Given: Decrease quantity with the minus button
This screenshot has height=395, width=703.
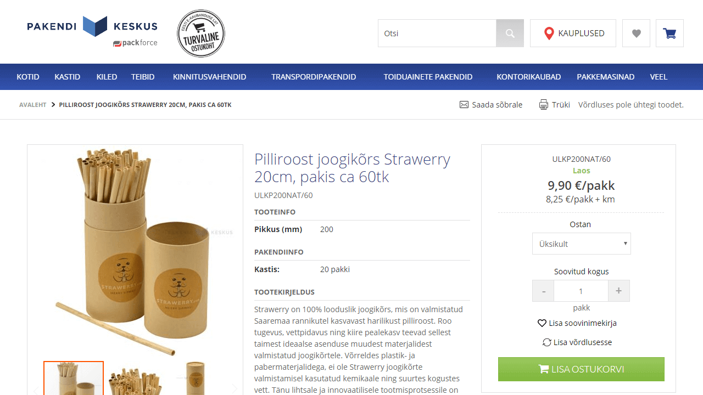Looking at the screenshot, I should click(543, 291).
